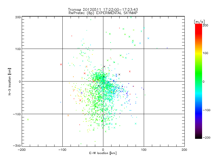Viewport: 217px width, 163px height.
Task: Click the x-axis tick label '0'
Action: tap(103, 150)
